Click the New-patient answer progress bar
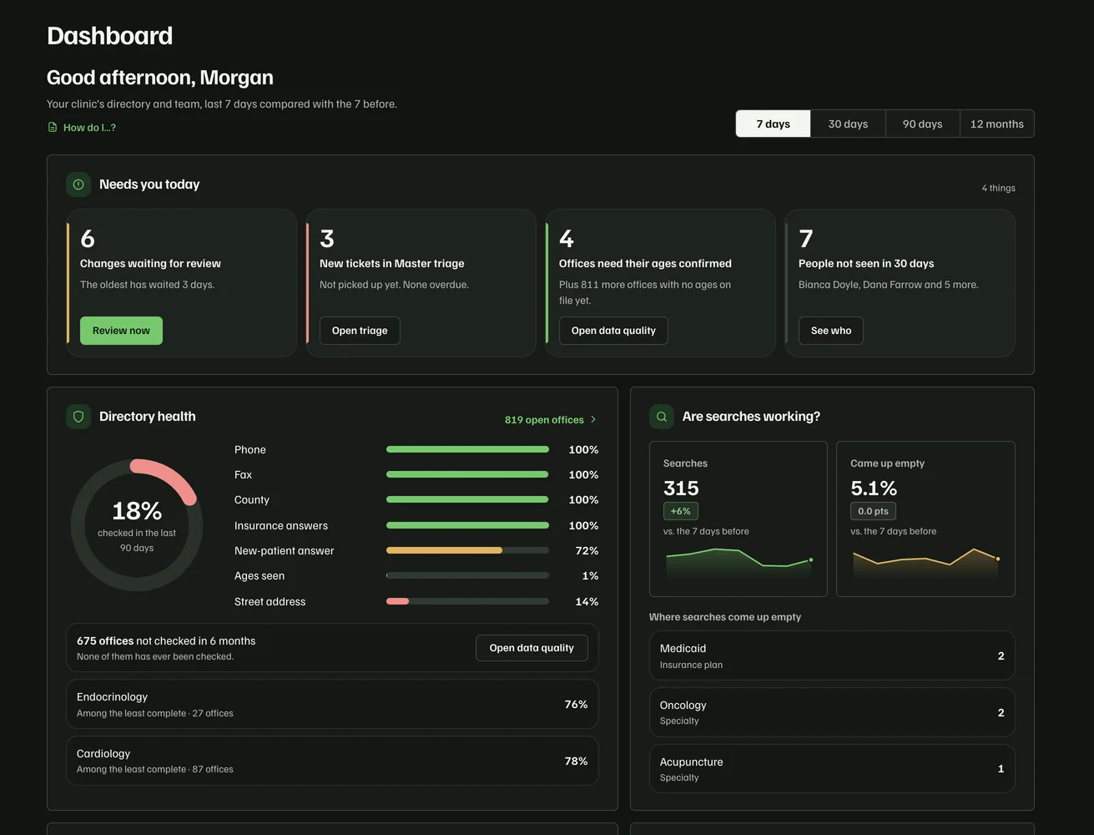The height and width of the screenshot is (835, 1094). (x=467, y=550)
